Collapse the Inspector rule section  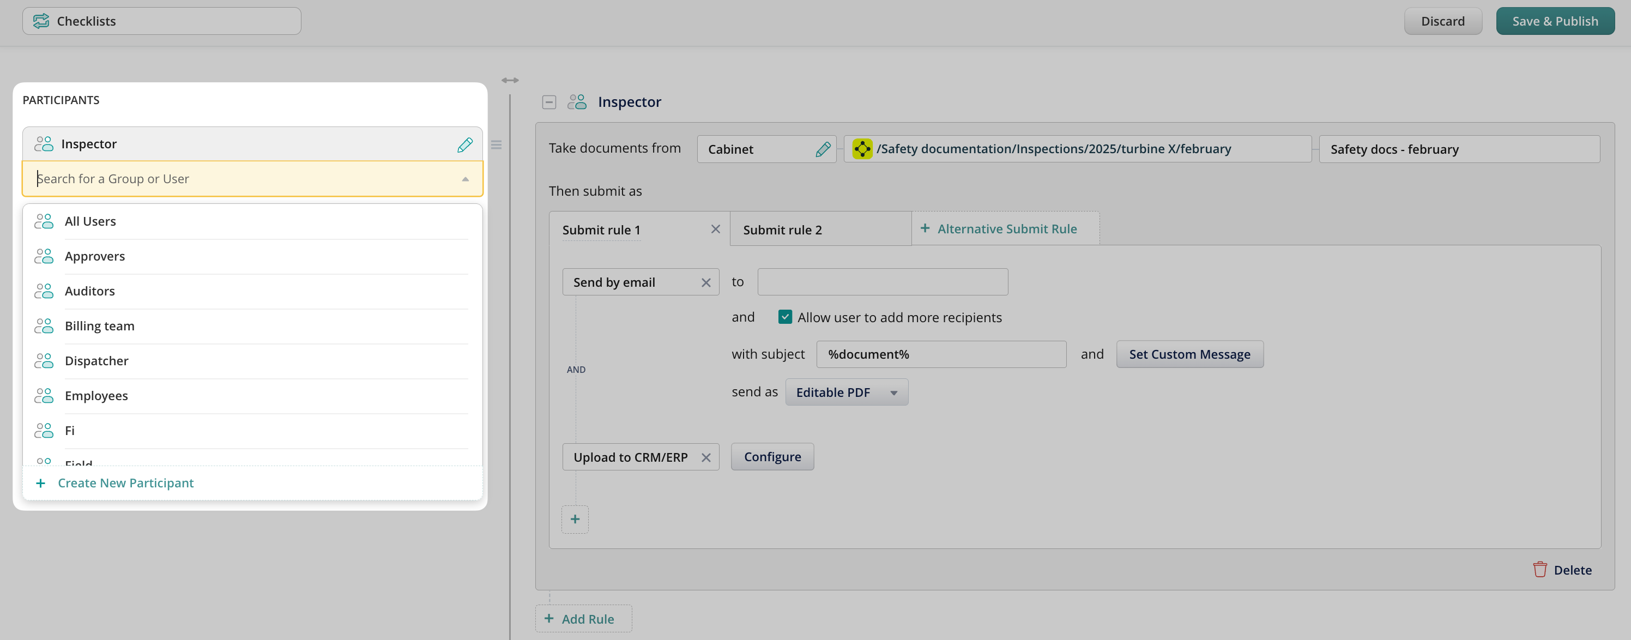549,102
